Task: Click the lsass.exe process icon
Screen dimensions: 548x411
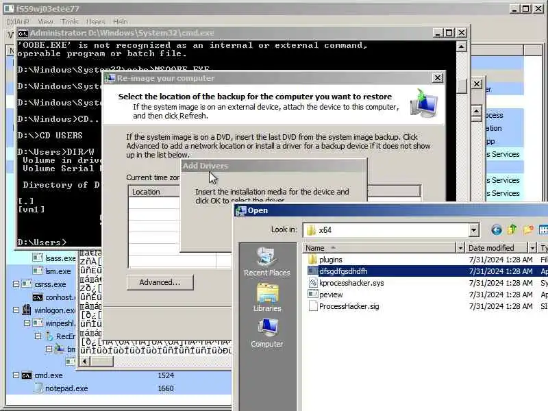Action: point(38,258)
